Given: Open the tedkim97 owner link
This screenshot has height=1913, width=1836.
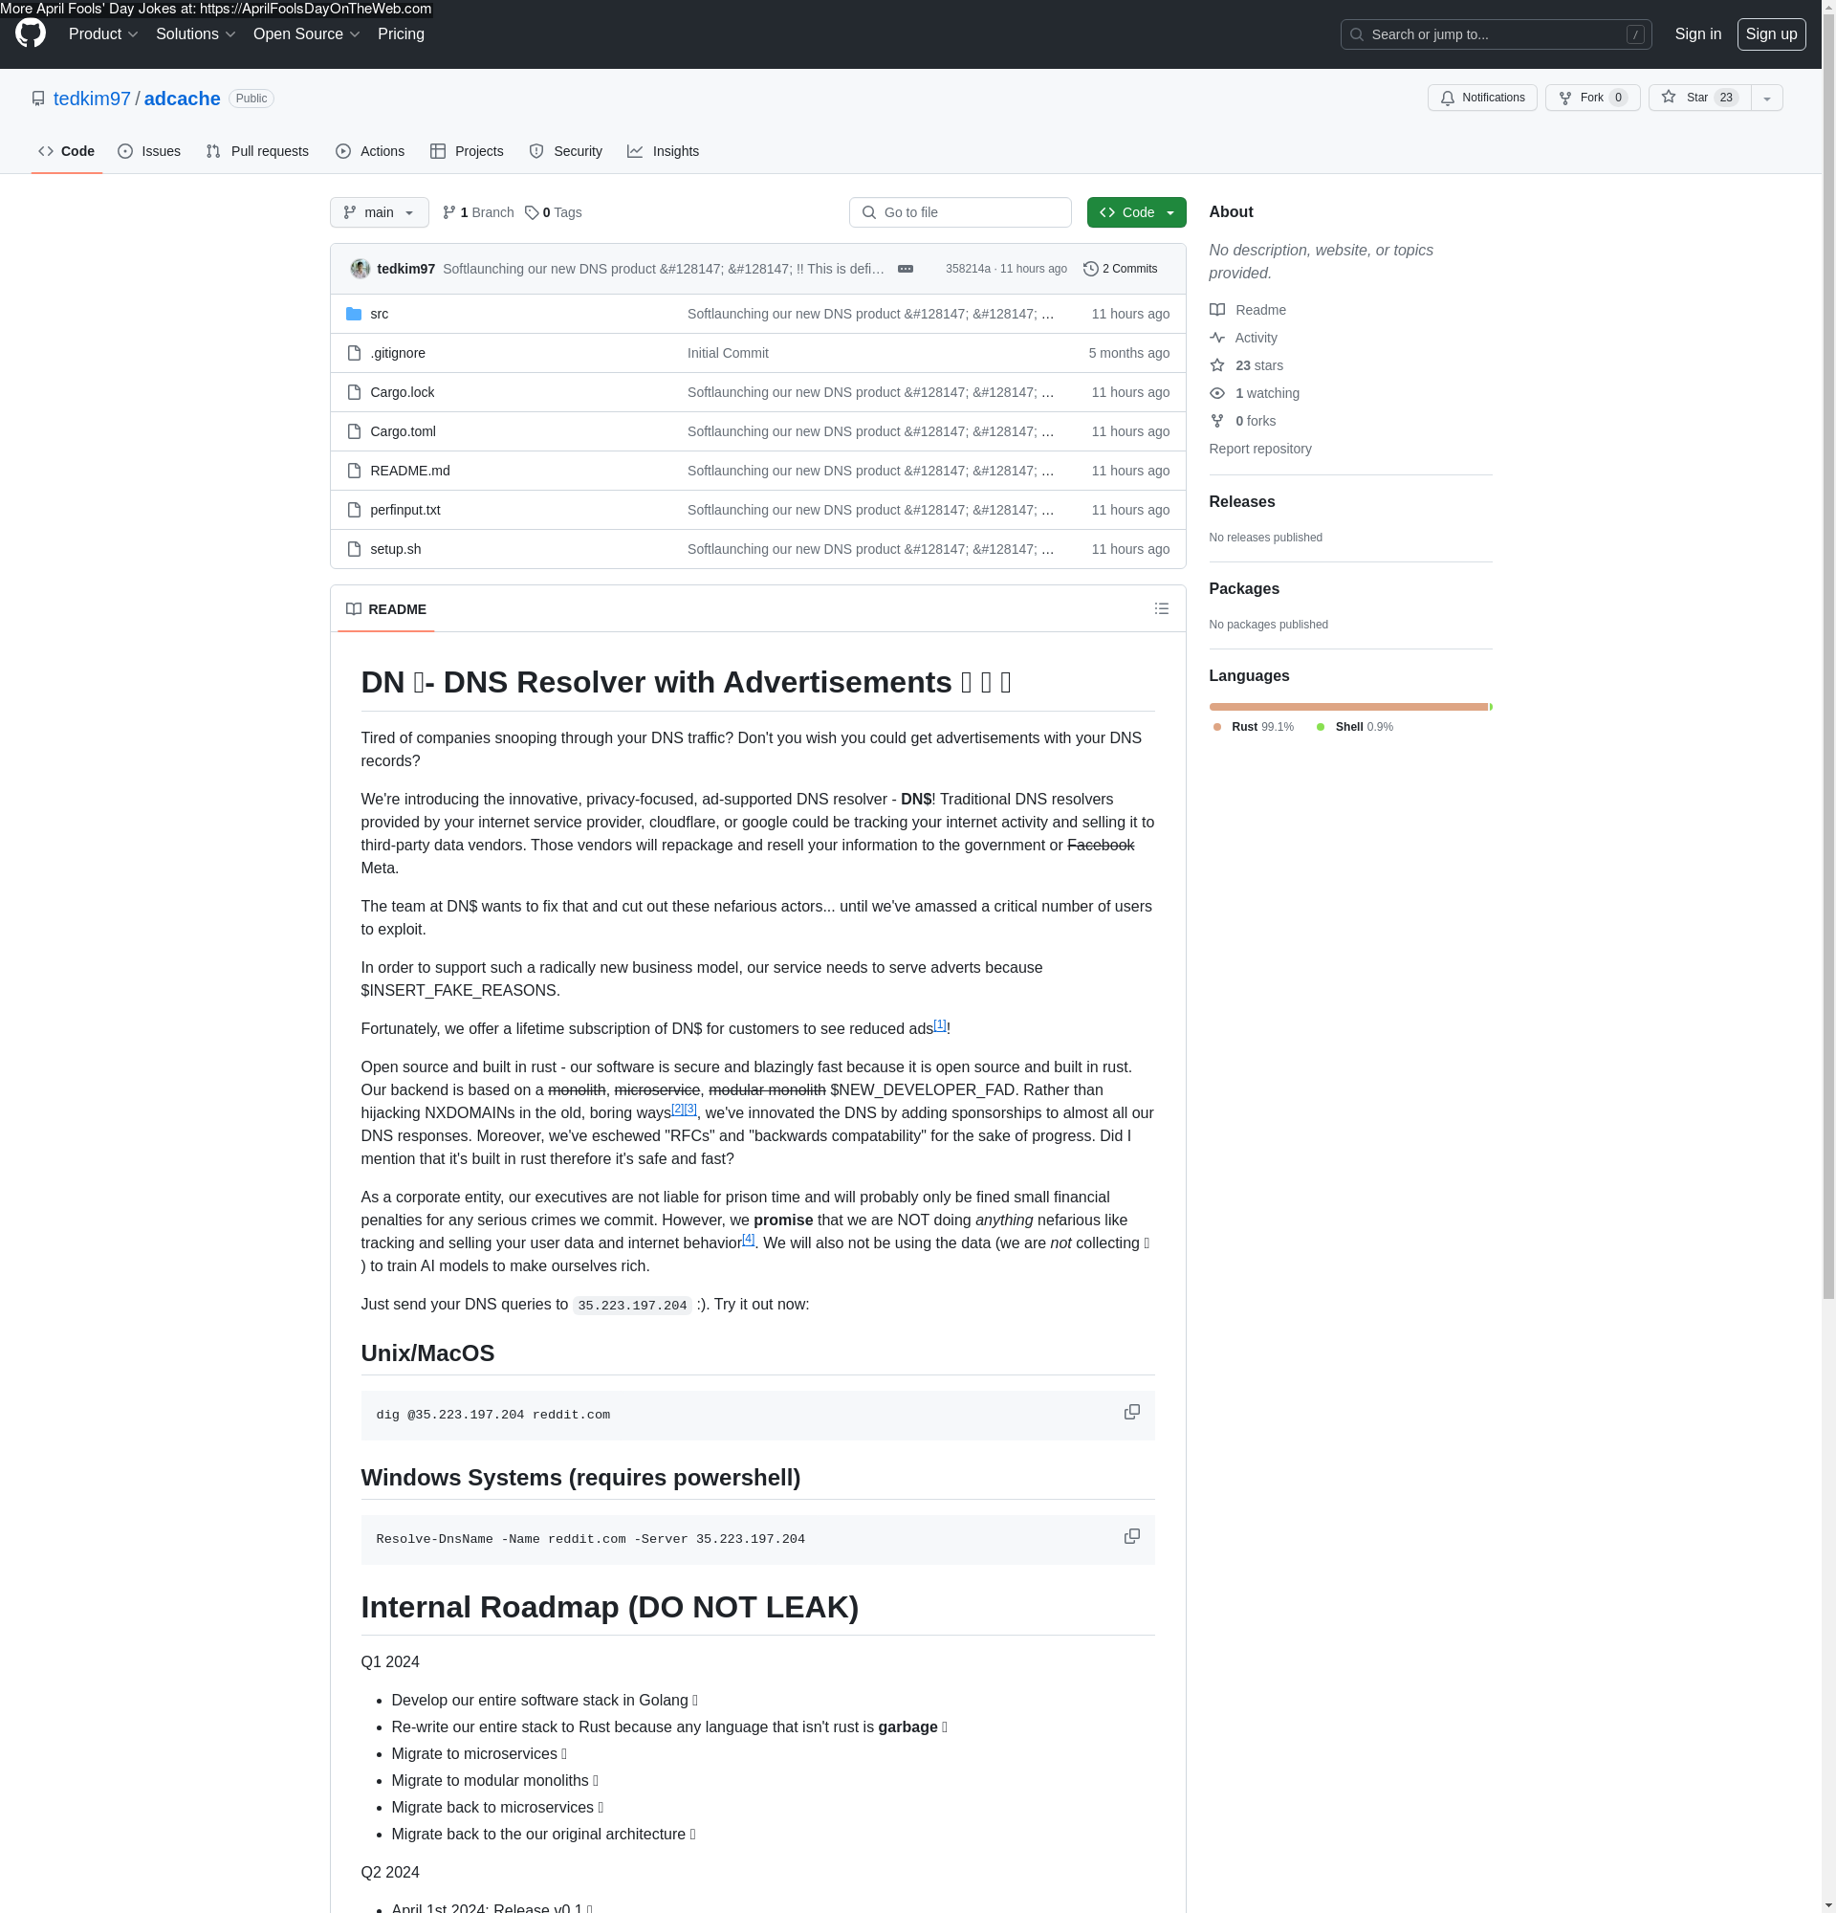Looking at the screenshot, I should click(92, 99).
